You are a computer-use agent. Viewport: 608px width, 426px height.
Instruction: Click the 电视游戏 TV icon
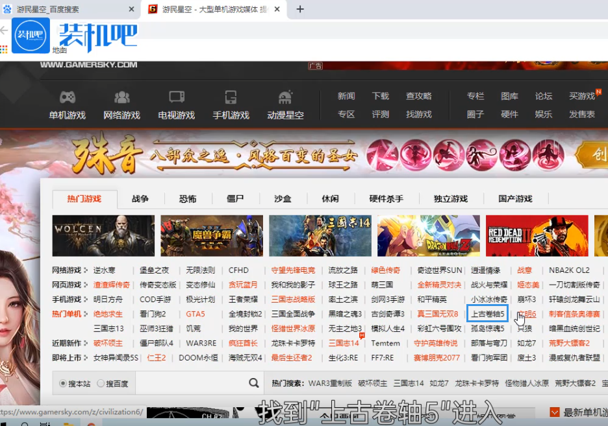click(175, 97)
